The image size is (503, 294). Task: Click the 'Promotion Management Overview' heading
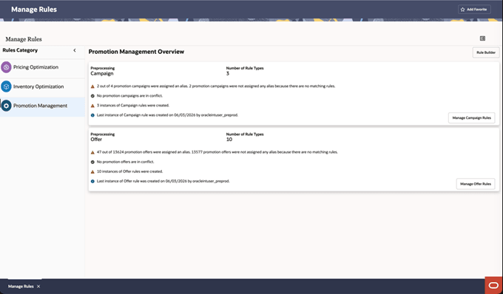(x=136, y=52)
